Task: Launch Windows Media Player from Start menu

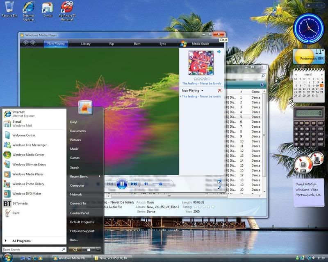Action: [x=34, y=174]
